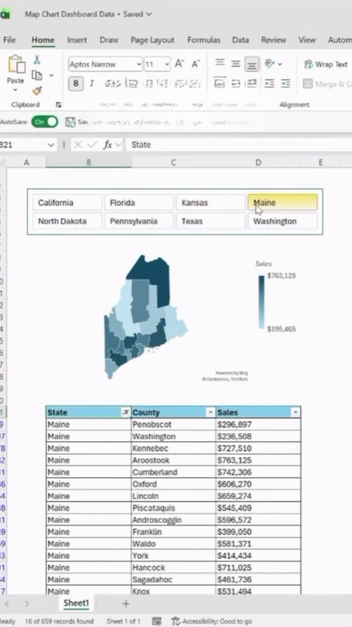Select column C header
This screenshot has height=627, width=352.
point(173,162)
